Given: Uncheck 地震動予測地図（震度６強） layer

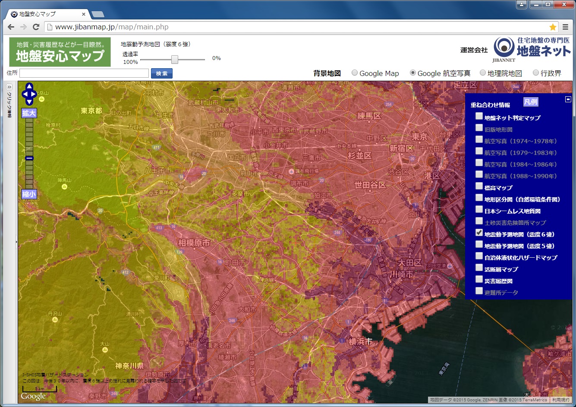Looking at the screenshot, I should pyautogui.click(x=479, y=233).
